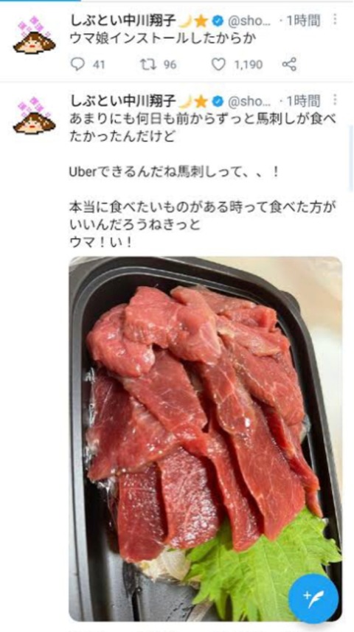Open the more options menu on the first tweet
Screen dimensions: 354x632
coord(335,19)
